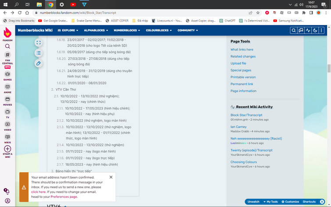Open user profile avatar icon
Screen dimensions: 331x207
[x=7, y=201]
